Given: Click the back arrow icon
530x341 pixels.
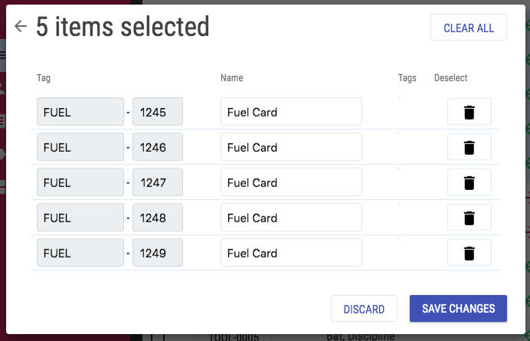Looking at the screenshot, I should point(21,26).
